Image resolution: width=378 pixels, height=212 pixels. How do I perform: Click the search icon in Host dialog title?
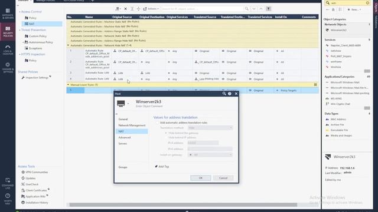tap(224, 94)
